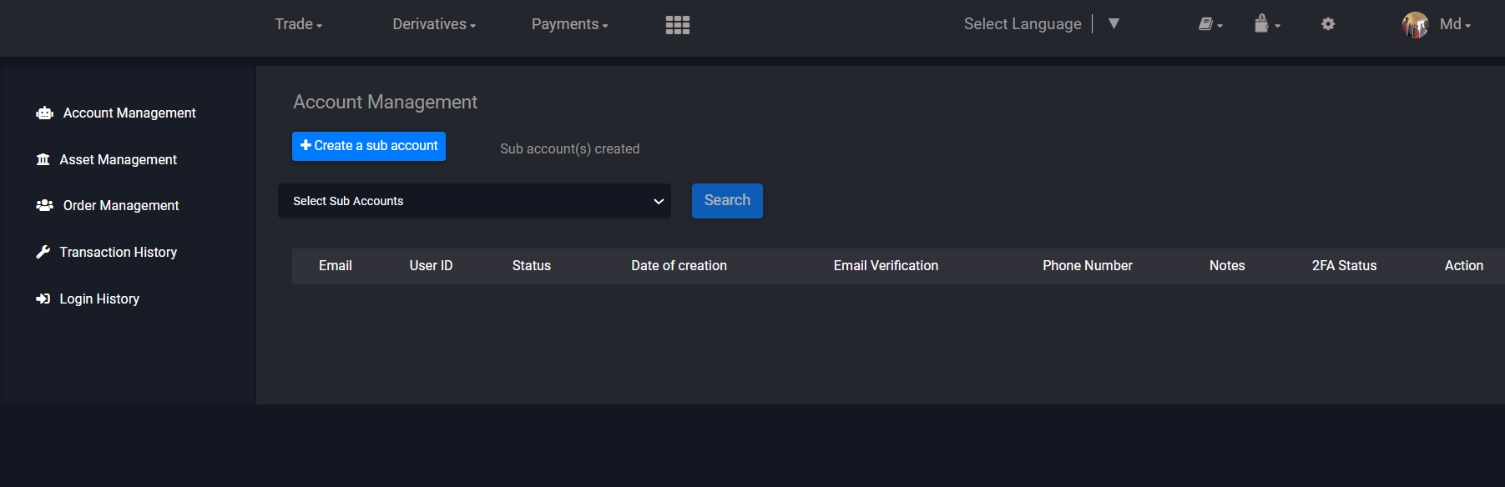Go to Asset Management in the sidebar

coord(118,159)
